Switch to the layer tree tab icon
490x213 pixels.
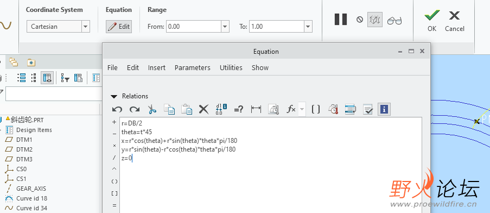pos(14,62)
